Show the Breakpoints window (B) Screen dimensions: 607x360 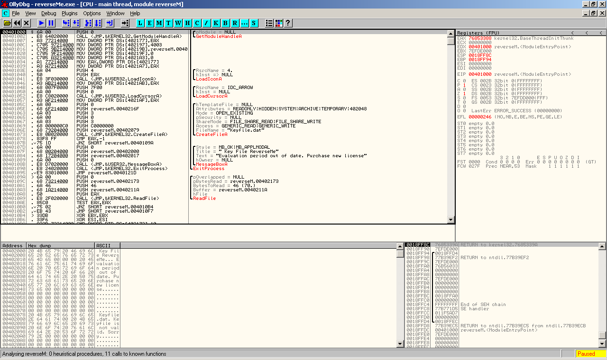225,23
